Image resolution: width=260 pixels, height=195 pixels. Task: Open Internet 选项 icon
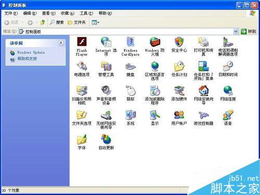pos(106,42)
